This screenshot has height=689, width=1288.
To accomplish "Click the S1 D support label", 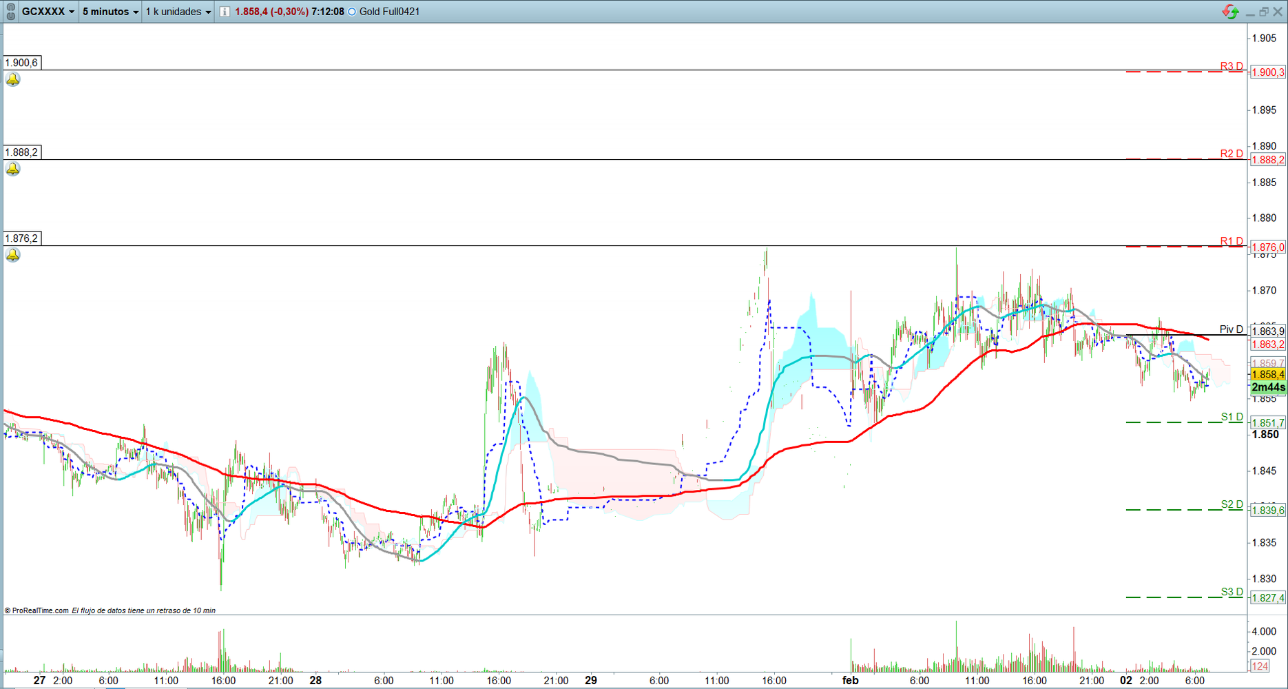I will click(x=1232, y=417).
